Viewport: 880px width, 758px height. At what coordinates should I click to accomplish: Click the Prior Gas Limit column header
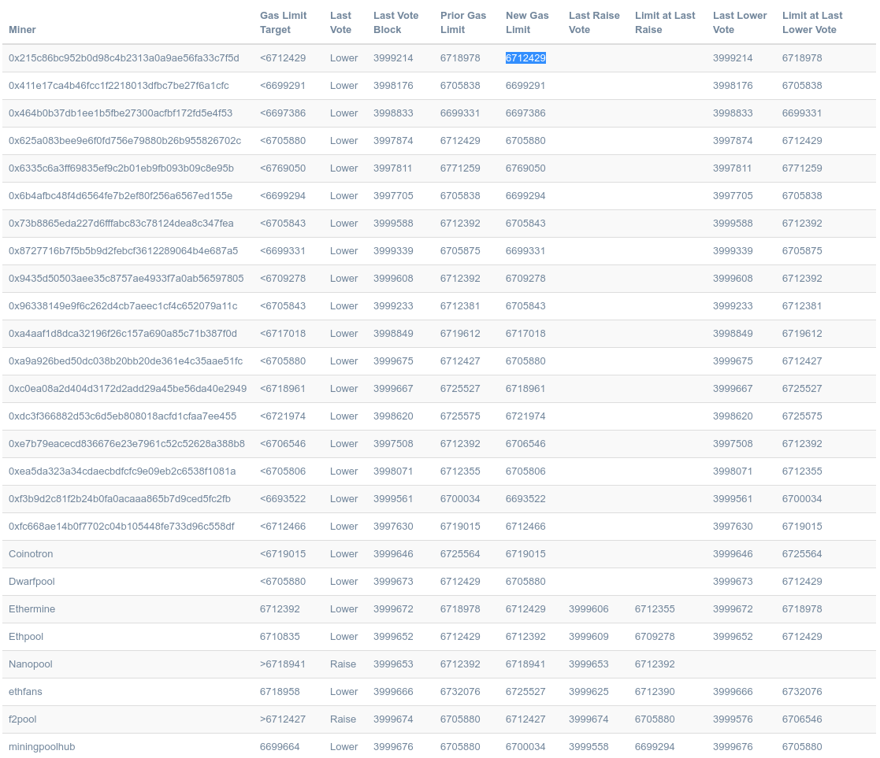[x=463, y=22]
